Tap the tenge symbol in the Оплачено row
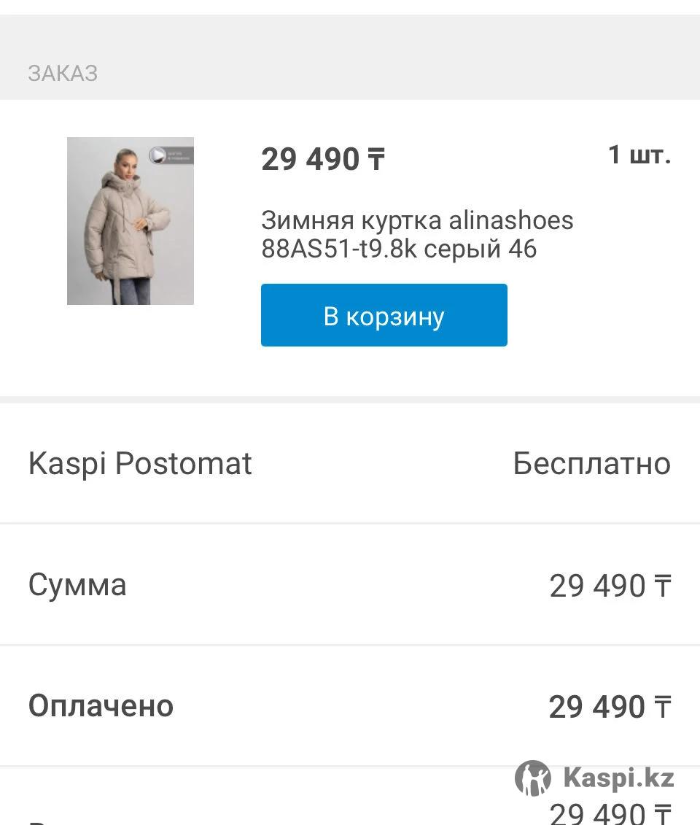 point(662,707)
